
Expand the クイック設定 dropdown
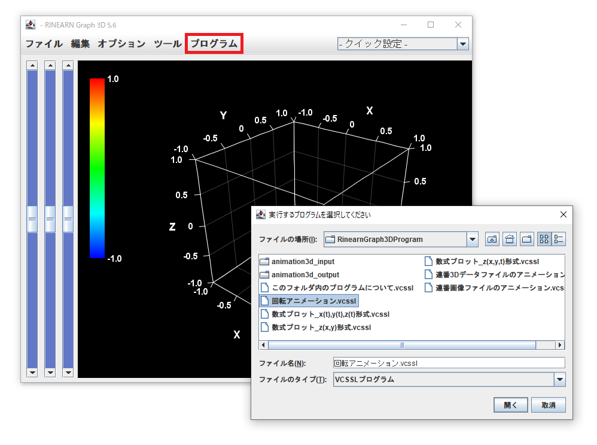click(x=462, y=44)
